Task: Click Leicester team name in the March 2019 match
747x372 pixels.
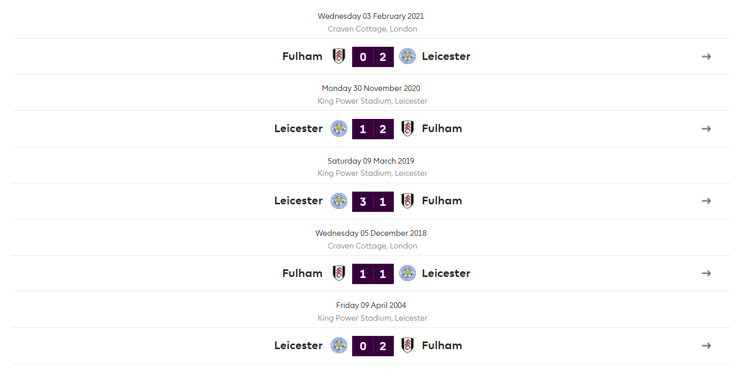Action: [x=298, y=201]
